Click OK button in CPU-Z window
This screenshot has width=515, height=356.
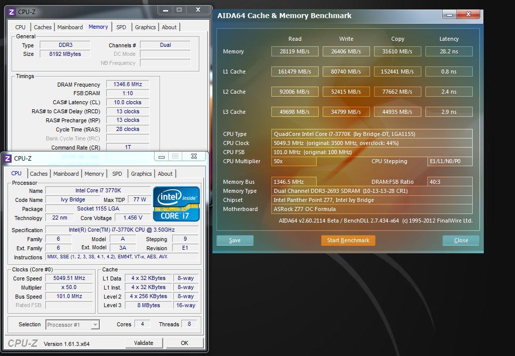point(185,343)
